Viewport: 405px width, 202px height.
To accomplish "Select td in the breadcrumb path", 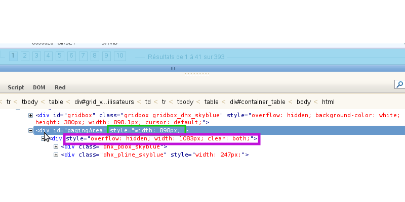I will [148, 102].
